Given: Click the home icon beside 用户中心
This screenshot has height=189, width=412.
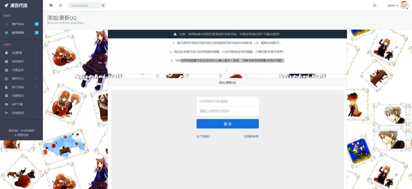Looking at the screenshot, I should (6, 24).
